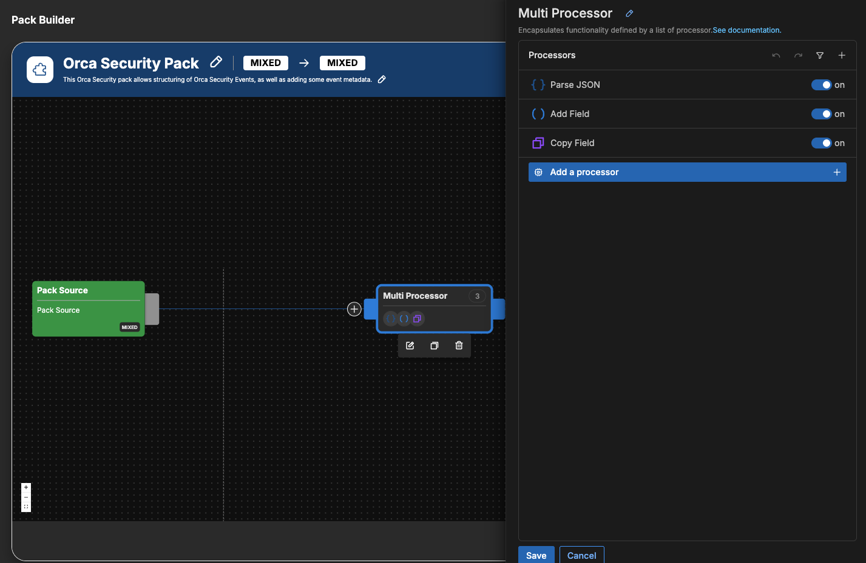This screenshot has width=866, height=563.
Task: Click pencil icon next to Orca Security Pack
Action: (215, 62)
